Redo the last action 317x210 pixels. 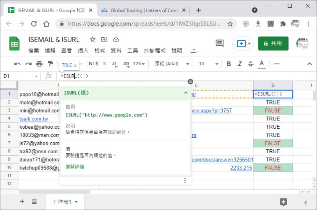pyautogui.click(x=28, y=64)
